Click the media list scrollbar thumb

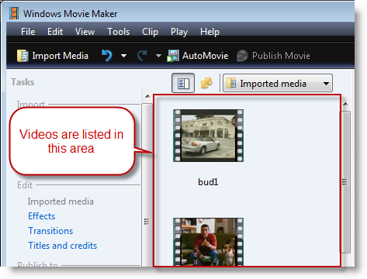345,182
